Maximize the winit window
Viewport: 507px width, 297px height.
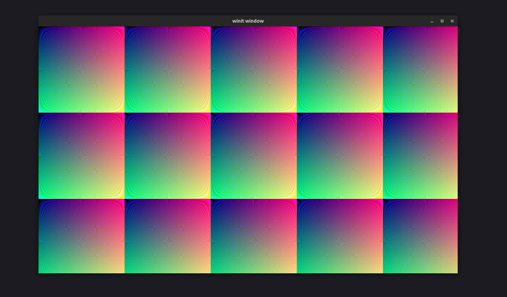[442, 21]
